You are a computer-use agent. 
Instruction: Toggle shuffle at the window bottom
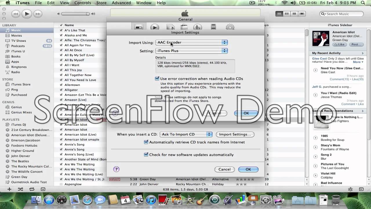[x=20, y=189]
